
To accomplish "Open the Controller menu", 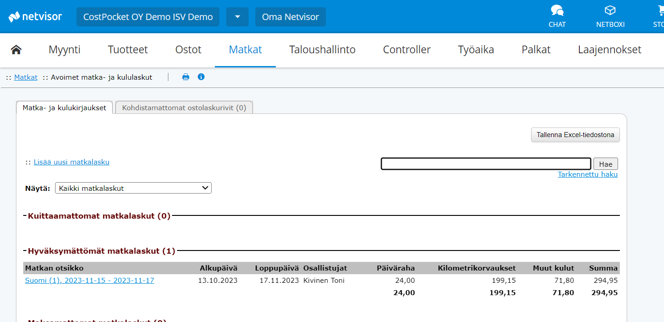I will coord(407,50).
